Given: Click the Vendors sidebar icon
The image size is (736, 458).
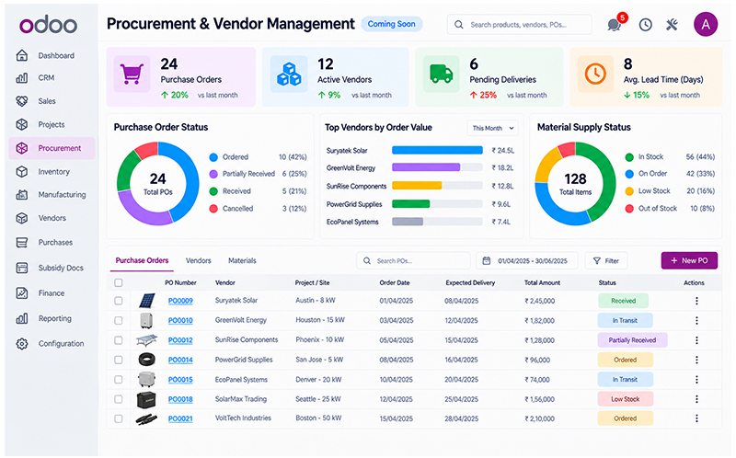Looking at the screenshot, I should point(21,218).
